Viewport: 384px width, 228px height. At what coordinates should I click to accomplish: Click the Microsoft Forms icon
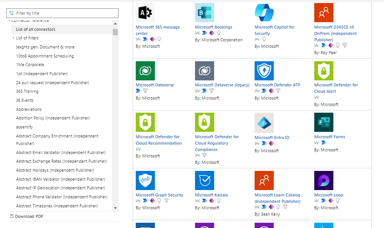[324, 122]
